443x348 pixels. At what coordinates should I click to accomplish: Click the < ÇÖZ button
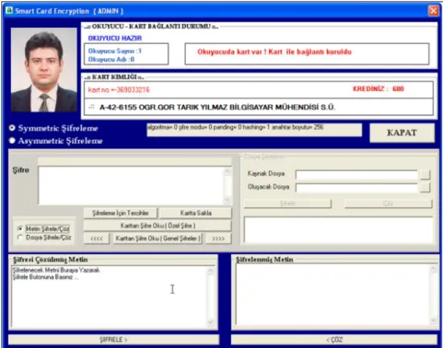click(334, 340)
